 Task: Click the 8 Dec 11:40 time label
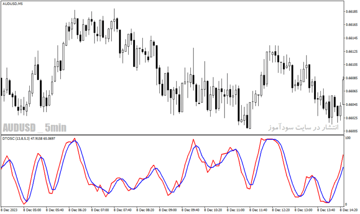(x=258, y=210)
